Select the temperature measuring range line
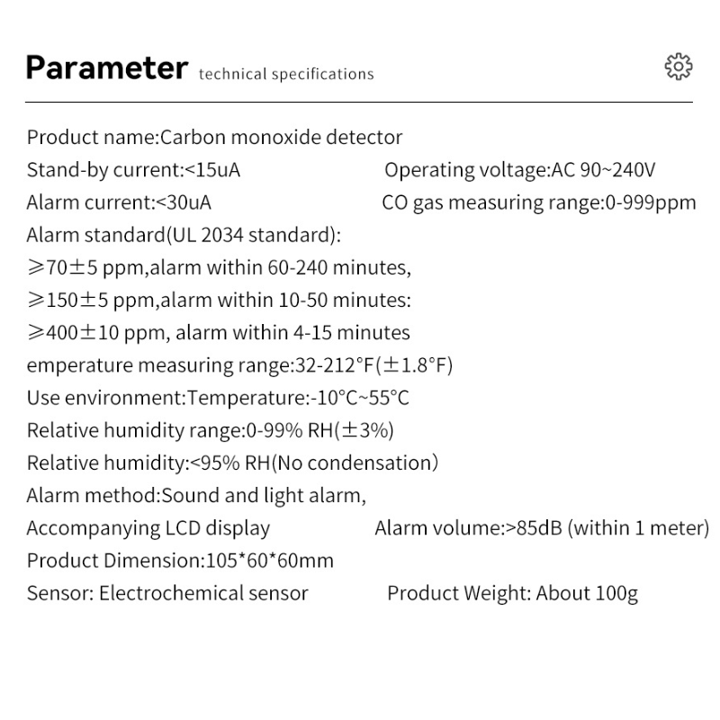720x720 pixels. click(x=239, y=365)
